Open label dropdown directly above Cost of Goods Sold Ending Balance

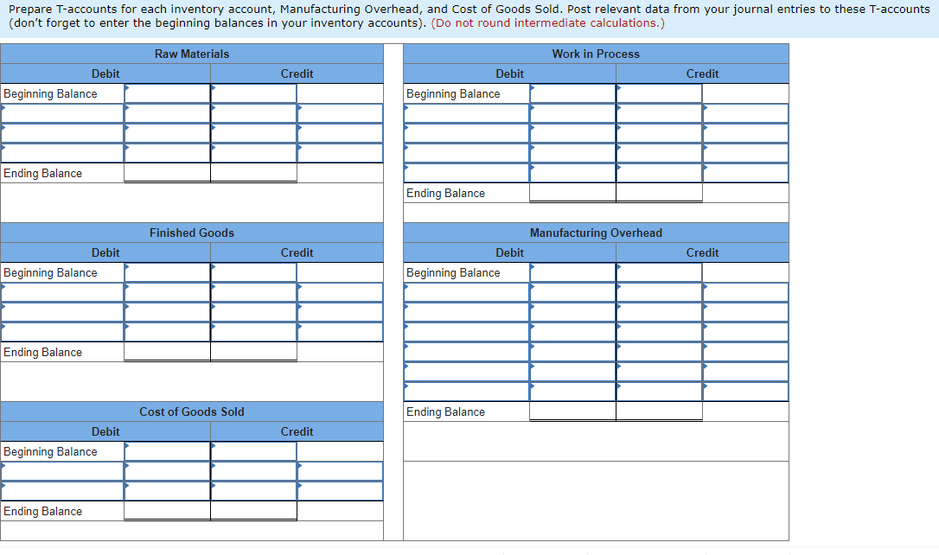[x=62, y=491]
